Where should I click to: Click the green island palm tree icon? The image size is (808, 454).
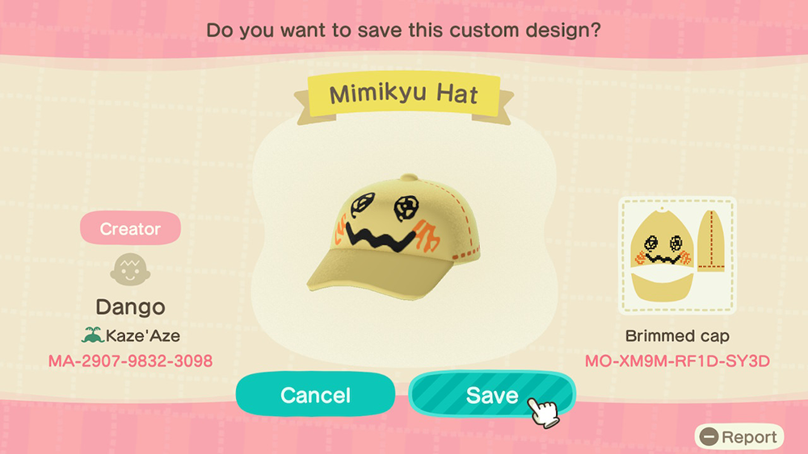click(x=93, y=335)
